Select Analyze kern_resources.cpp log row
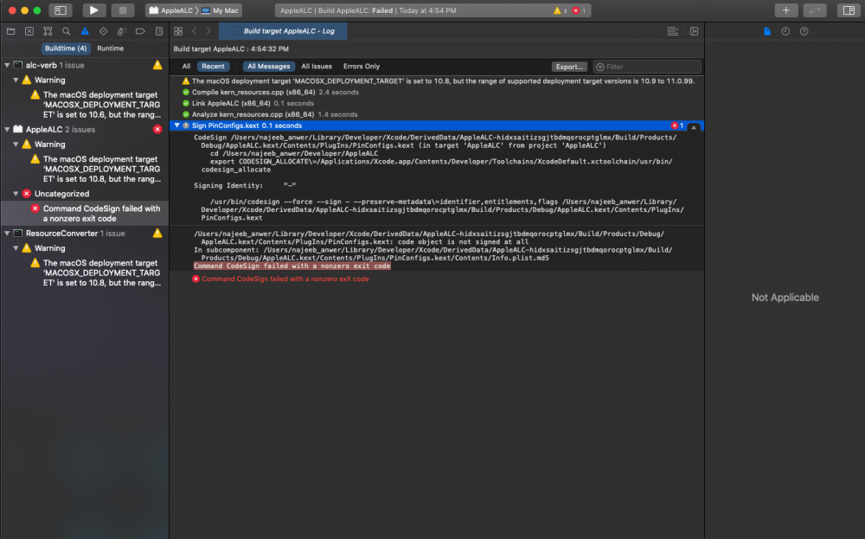The height and width of the screenshot is (539, 865). [x=437, y=114]
